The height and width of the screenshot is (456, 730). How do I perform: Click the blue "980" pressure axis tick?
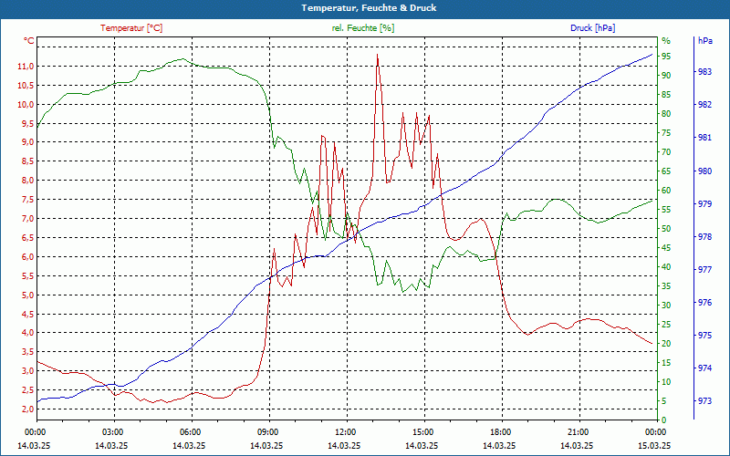(x=704, y=171)
